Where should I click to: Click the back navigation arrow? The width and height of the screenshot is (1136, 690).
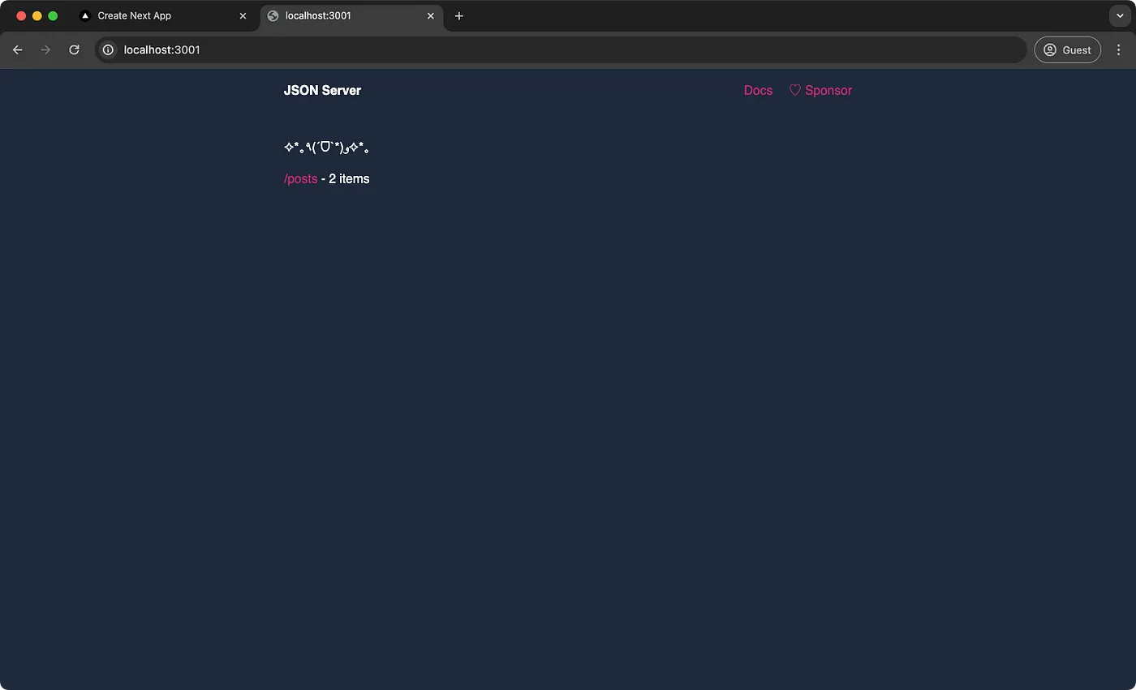click(x=17, y=49)
